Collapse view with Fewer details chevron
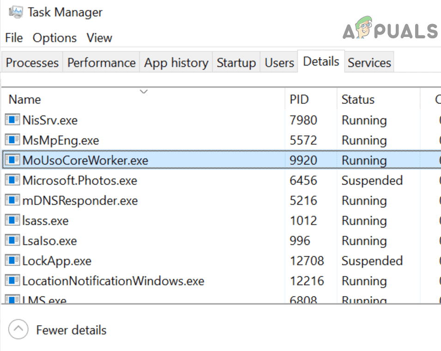The height and width of the screenshot is (351, 441). 18,330
